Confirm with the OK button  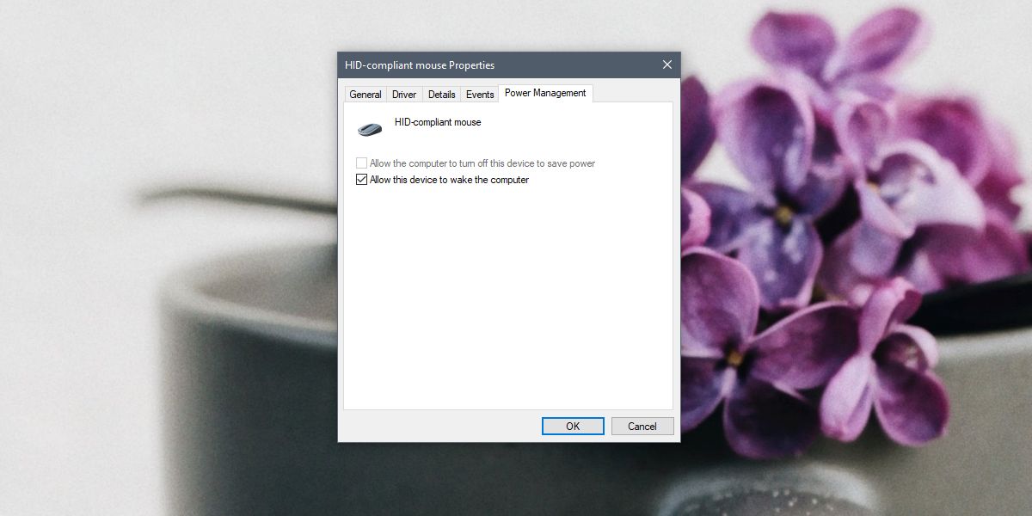(x=573, y=426)
